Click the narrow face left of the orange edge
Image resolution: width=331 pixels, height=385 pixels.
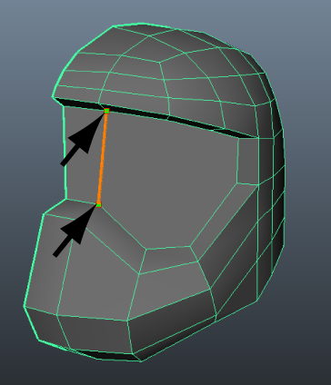coord(82,154)
